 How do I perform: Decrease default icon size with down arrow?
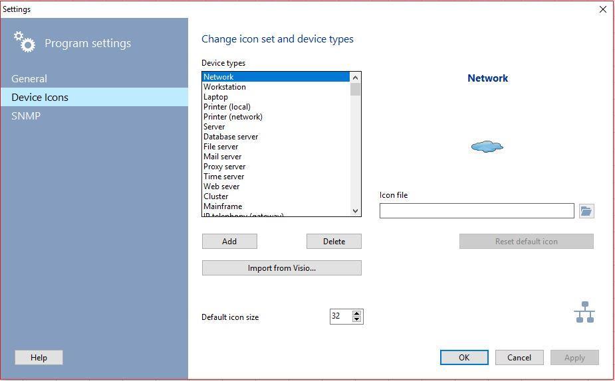tap(356, 319)
